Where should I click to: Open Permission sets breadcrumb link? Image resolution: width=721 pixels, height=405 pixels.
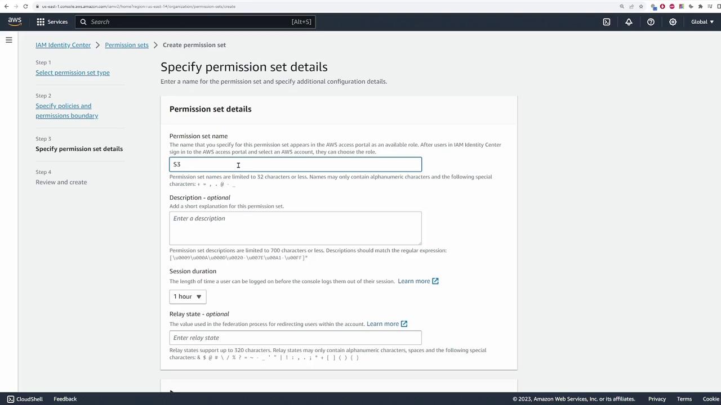click(x=127, y=45)
